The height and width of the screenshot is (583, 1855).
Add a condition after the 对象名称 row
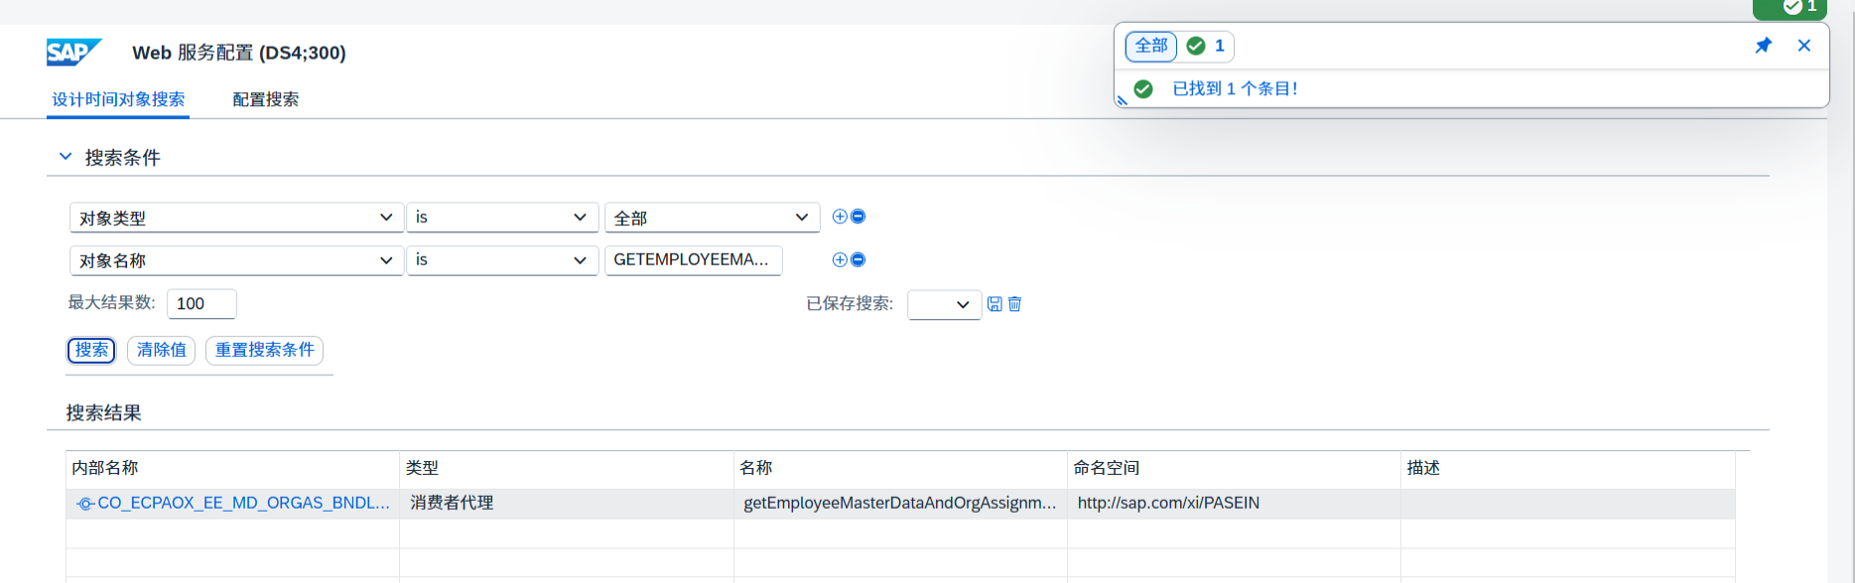click(x=840, y=260)
